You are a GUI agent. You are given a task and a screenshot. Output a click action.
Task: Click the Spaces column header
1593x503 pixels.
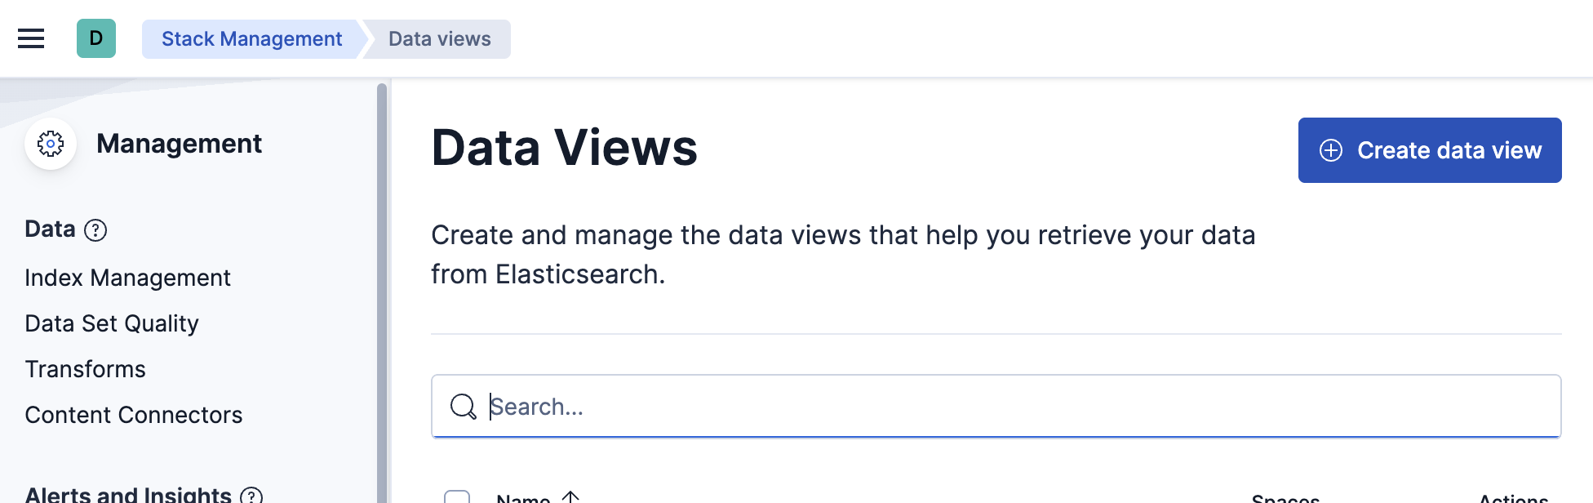point(1285,498)
